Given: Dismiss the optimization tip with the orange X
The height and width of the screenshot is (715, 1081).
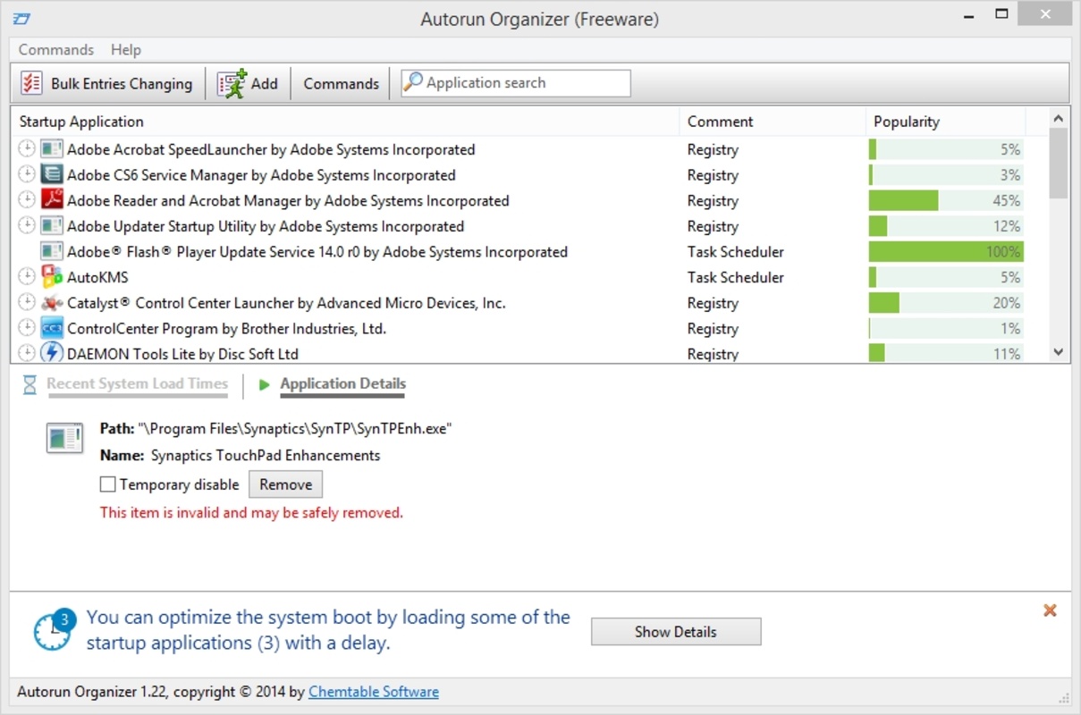Looking at the screenshot, I should click(1050, 610).
